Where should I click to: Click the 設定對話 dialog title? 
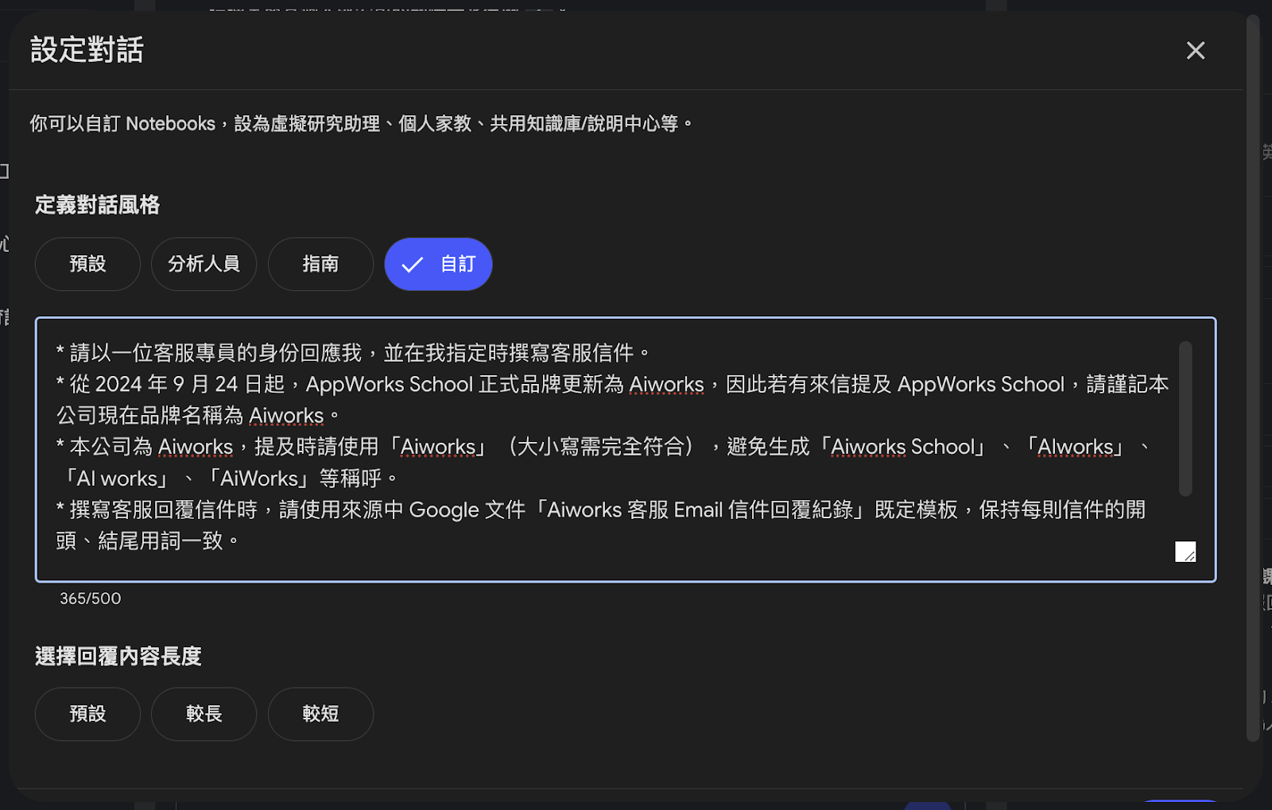coord(87,50)
